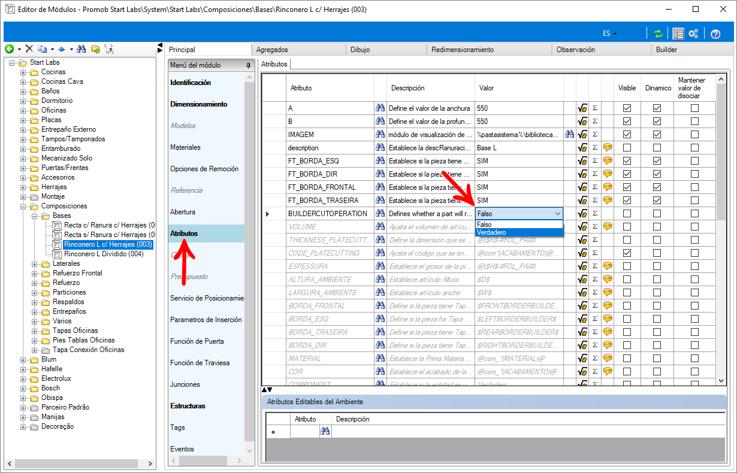Switch to the Dibujo tab
Screen dimensions: 737x473
[x=385, y=50]
